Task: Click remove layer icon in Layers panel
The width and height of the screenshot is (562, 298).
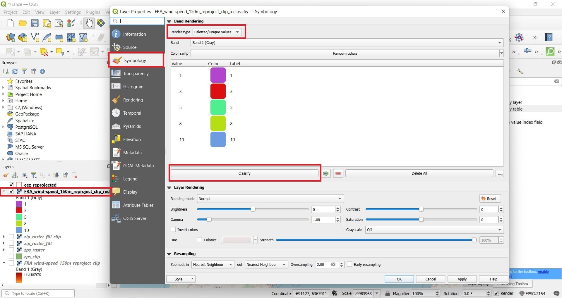Action: [74, 175]
